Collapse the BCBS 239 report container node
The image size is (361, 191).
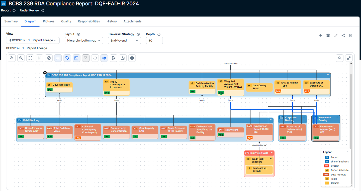point(328,75)
